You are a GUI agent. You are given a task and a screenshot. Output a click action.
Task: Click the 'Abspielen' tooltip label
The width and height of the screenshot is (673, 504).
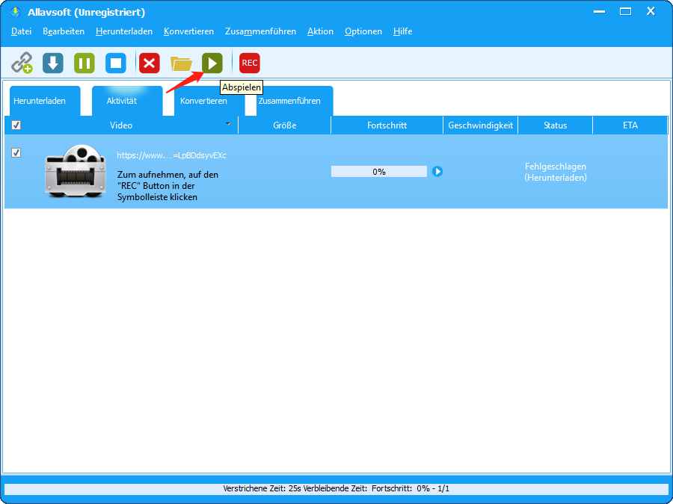pyautogui.click(x=242, y=87)
